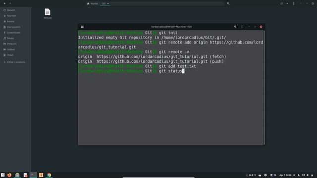Viewport: 317px width, 178px height.
Task: Launch Chrome from the taskbar
Action: point(49,175)
